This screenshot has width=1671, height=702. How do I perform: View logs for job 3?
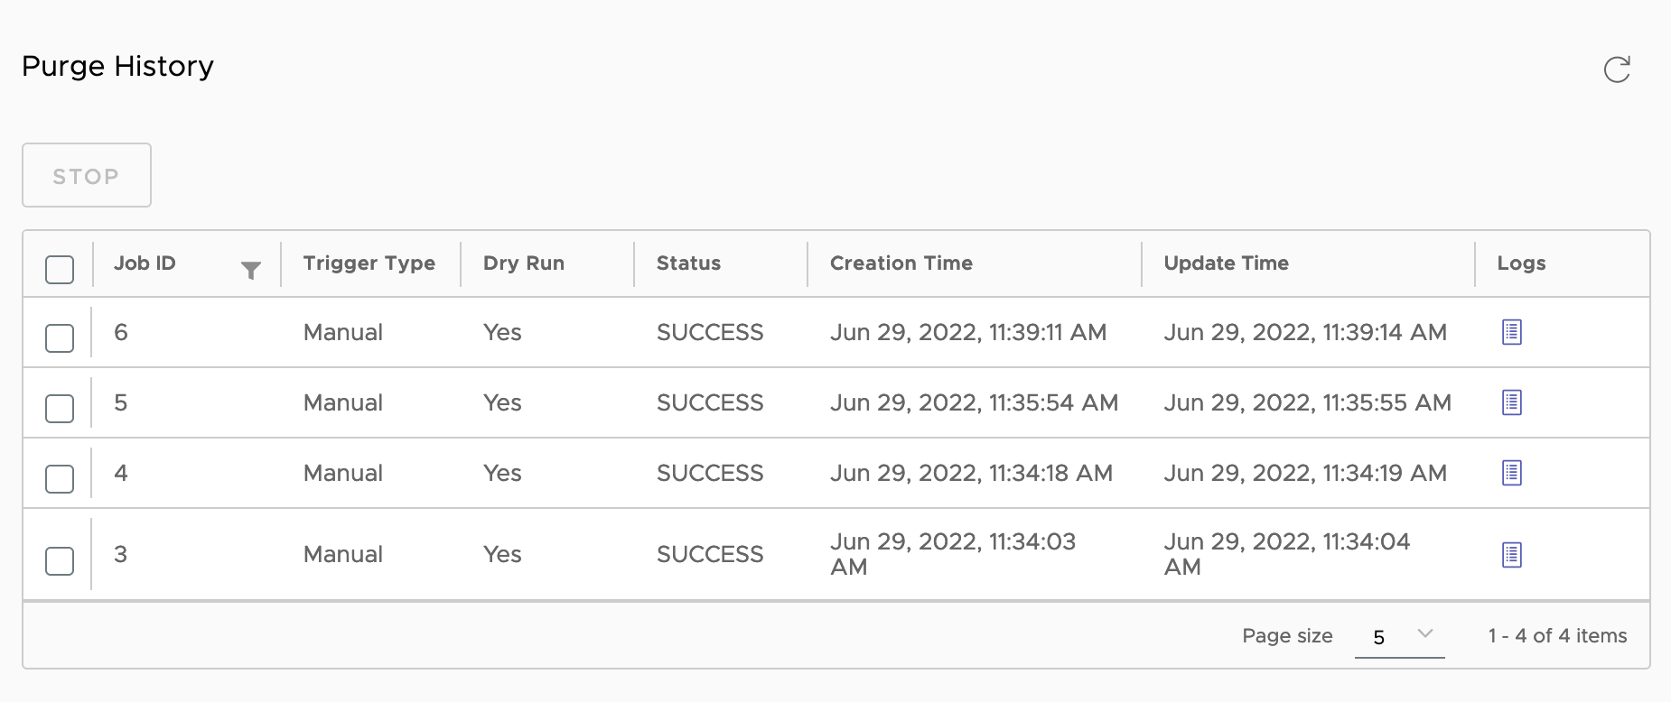click(x=1512, y=555)
